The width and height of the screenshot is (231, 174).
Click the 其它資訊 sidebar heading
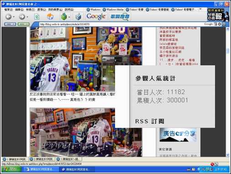(x=165, y=149)
